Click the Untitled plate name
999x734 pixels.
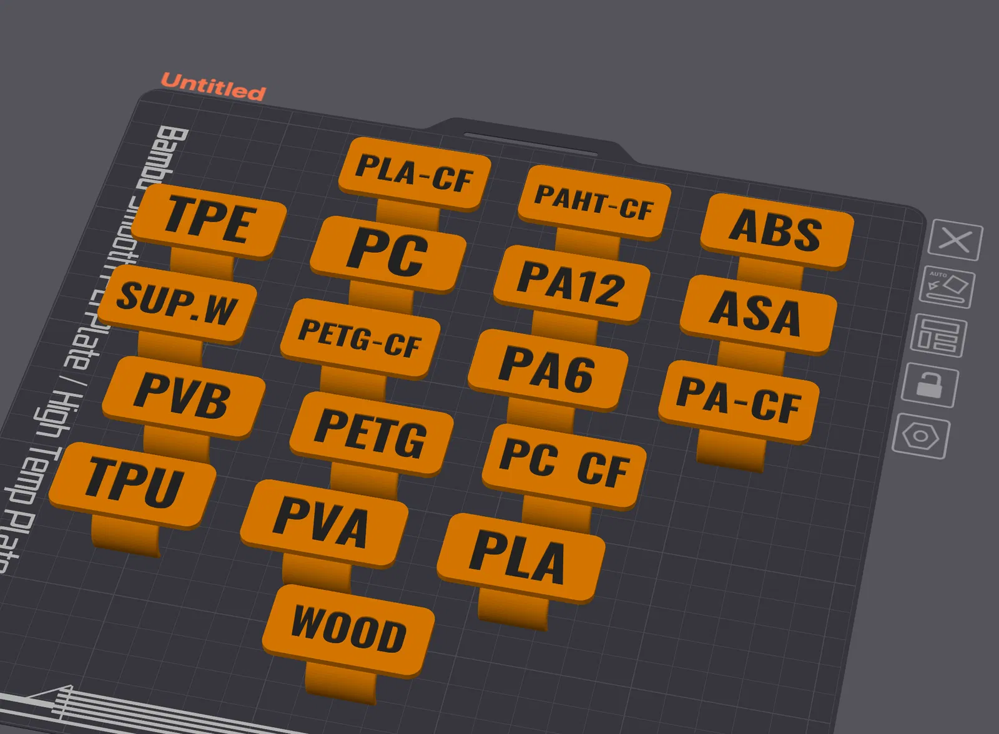pos(213,87)
